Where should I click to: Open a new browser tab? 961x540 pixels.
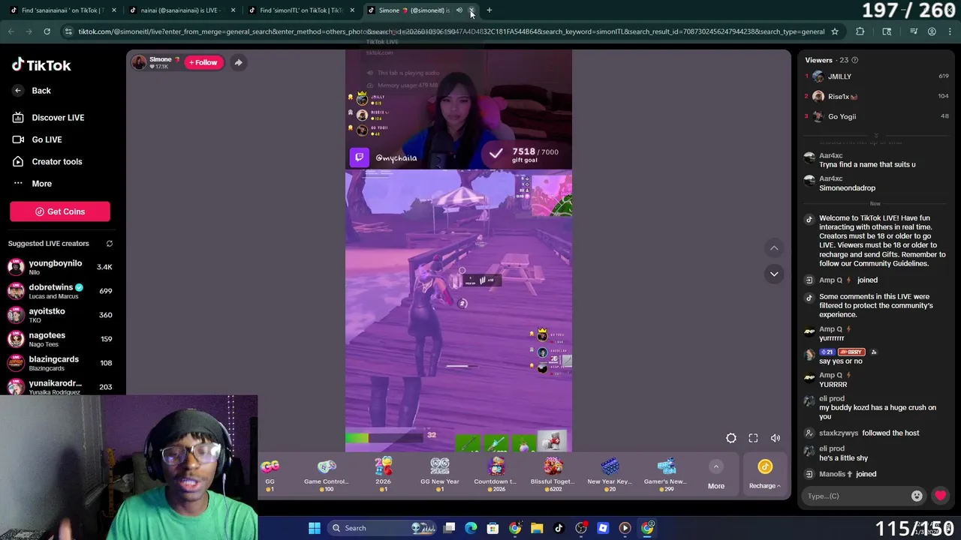(490, 10)
